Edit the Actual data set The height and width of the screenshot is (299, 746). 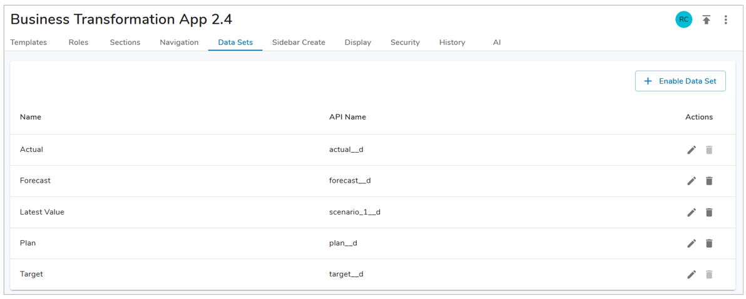[x=691, y=150]
